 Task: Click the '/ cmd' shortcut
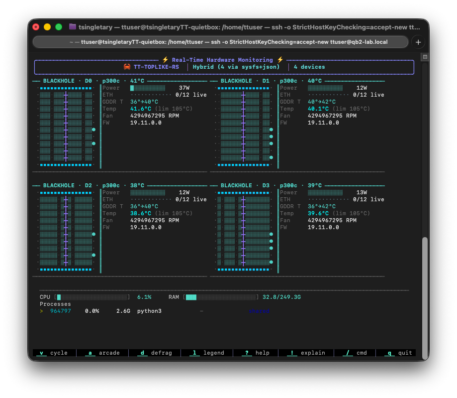[355, 353]
